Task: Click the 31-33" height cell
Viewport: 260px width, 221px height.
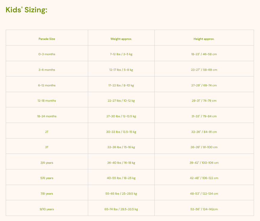Action: 204,116
